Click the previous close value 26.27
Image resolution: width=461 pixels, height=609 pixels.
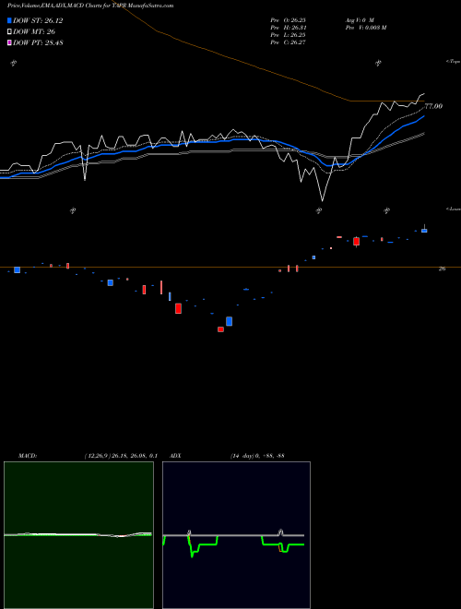pos(288,42)
